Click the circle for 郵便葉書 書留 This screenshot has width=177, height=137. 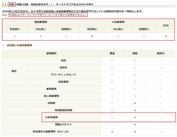(135, 89)
